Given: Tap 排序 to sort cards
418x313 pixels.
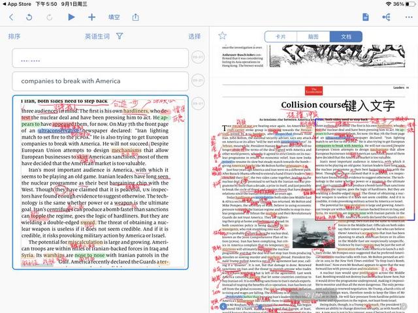Looking at the screenshot, I should (14, 37).
